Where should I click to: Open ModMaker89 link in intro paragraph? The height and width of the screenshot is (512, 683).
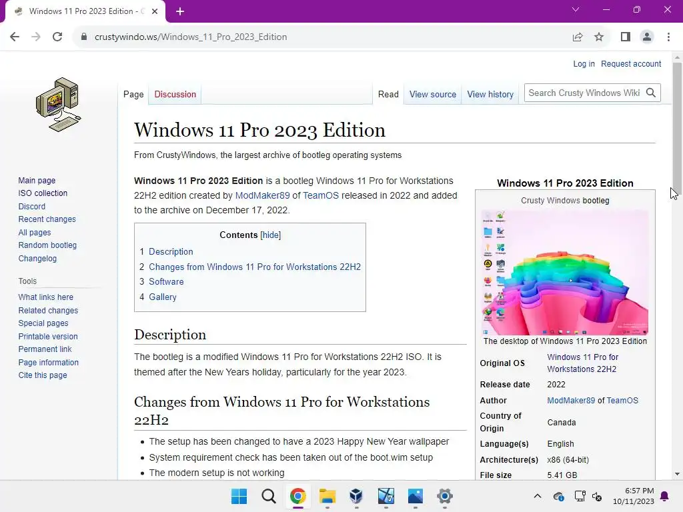(262, 195)
